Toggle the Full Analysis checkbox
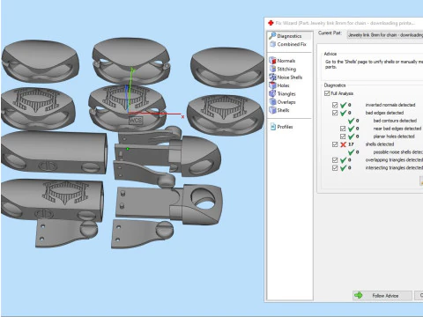423x317 pixels. [x=327, y=93]
